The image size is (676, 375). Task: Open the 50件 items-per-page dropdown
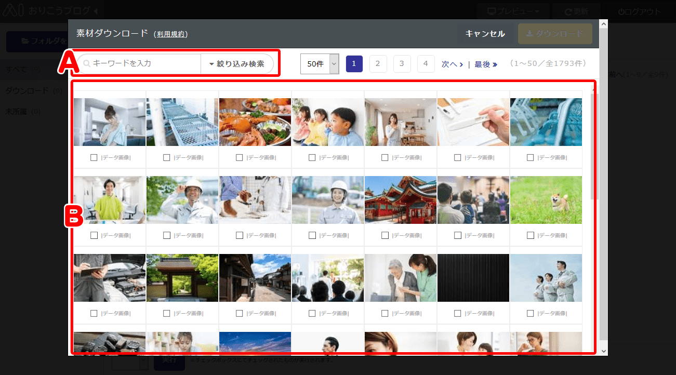point(320,64)
